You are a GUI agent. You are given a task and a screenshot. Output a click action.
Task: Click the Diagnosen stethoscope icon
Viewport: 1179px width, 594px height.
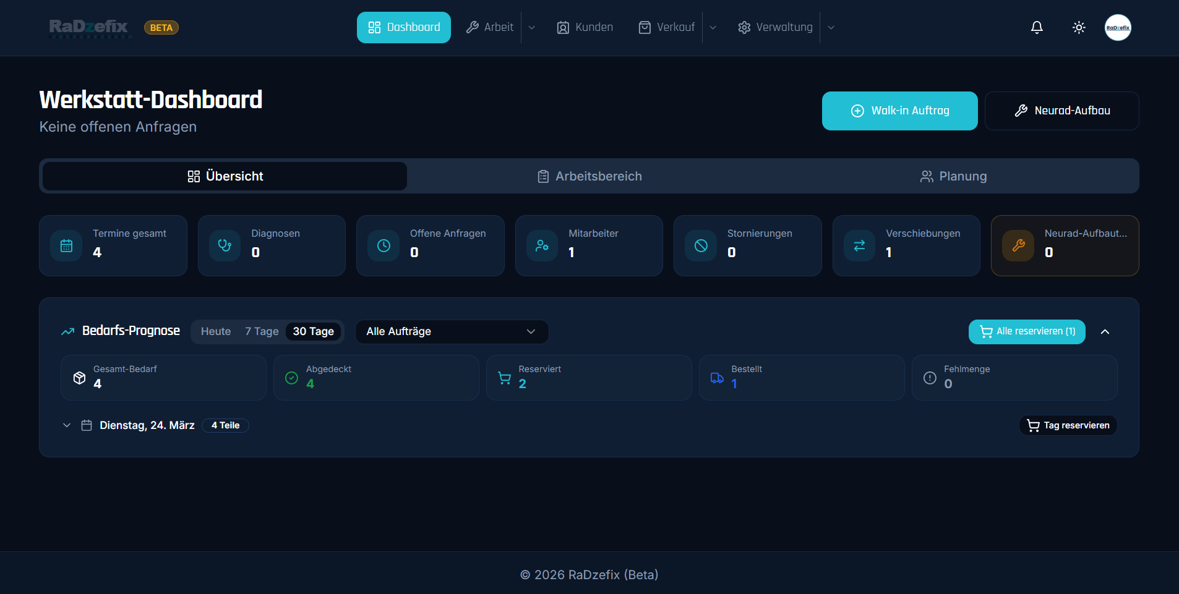(x=225, y=245)
